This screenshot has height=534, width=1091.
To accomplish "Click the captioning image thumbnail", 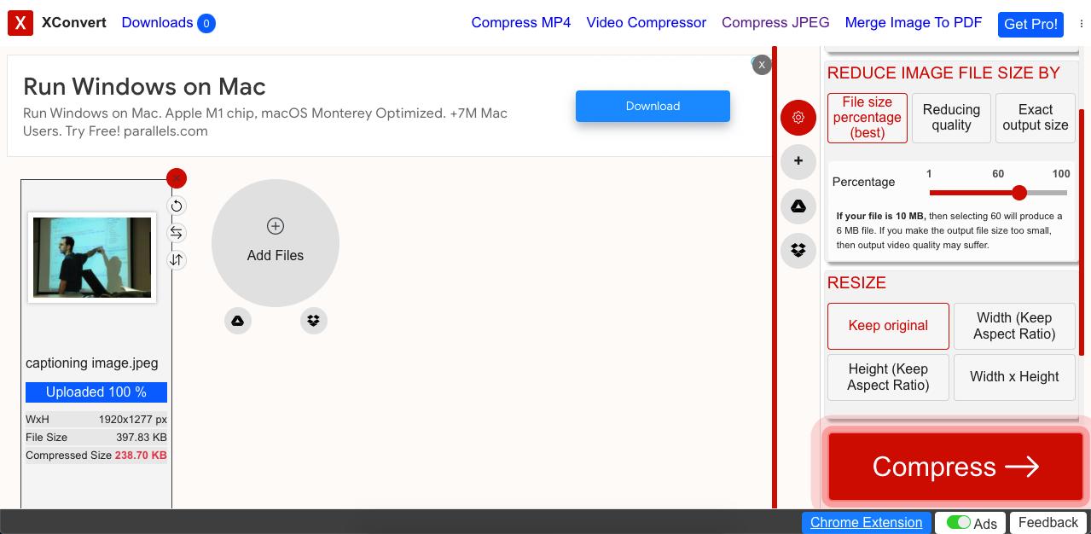I will coord(92,258).
